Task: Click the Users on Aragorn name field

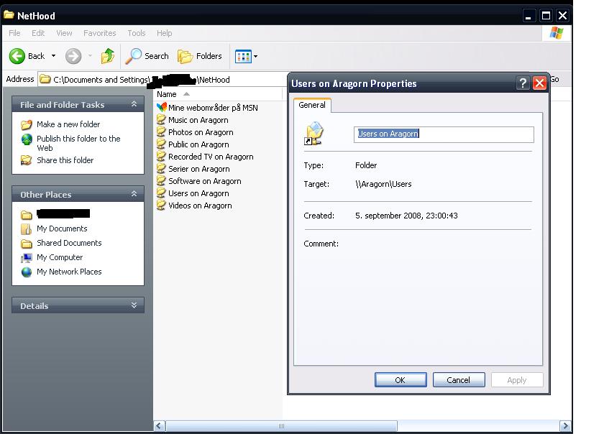Action: click(444, 134)
